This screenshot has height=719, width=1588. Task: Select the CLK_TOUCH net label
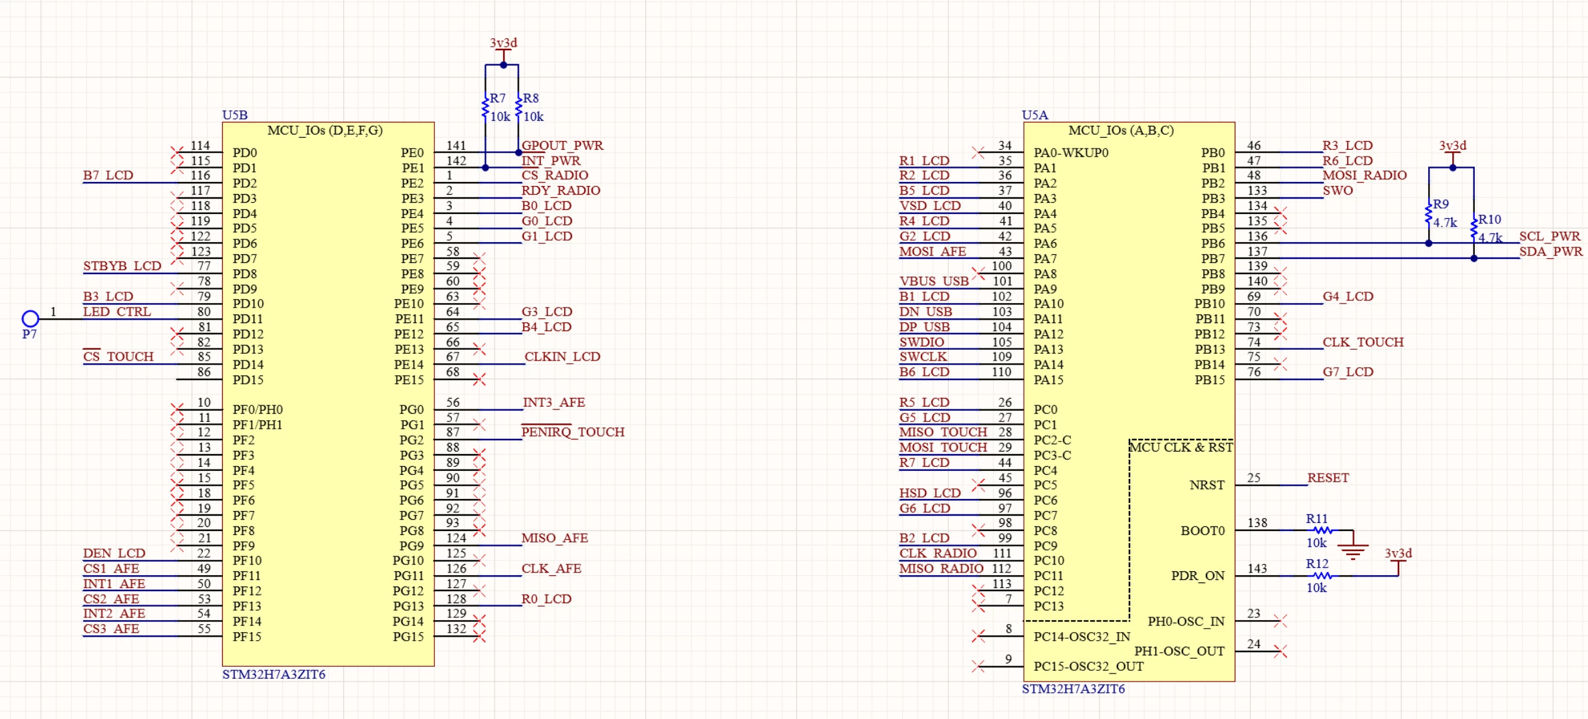pos(1363,342)
